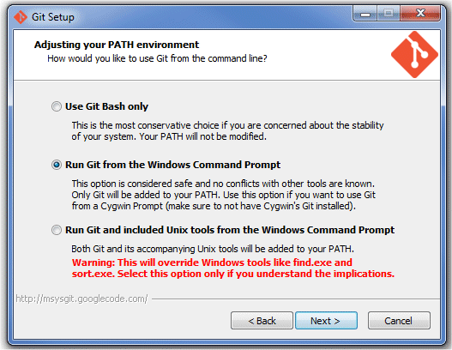452x350 pixels.
Task: Select the Run Git and included Unix tools radio button
Action: click(x=57, y=230)
